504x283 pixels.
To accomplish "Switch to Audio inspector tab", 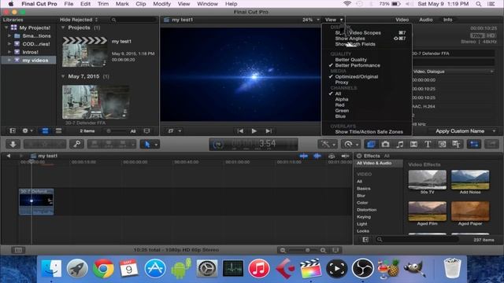I will 425,20.
